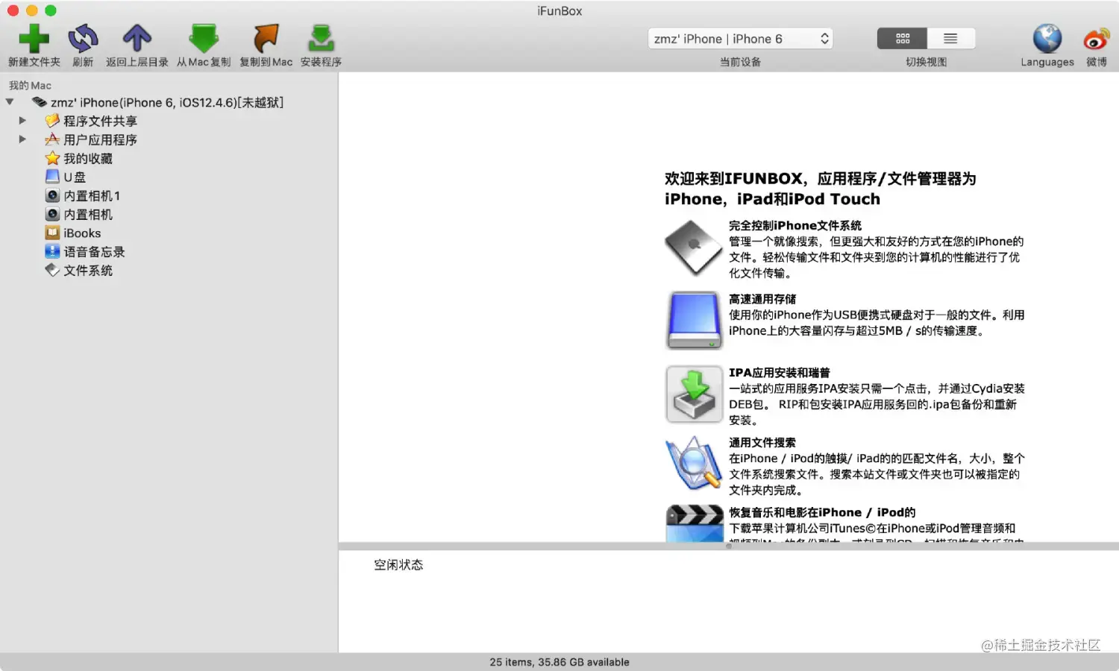Click the microphone icon beside 语音备忘录
The image size is (1119, 671).
[52, 251]
